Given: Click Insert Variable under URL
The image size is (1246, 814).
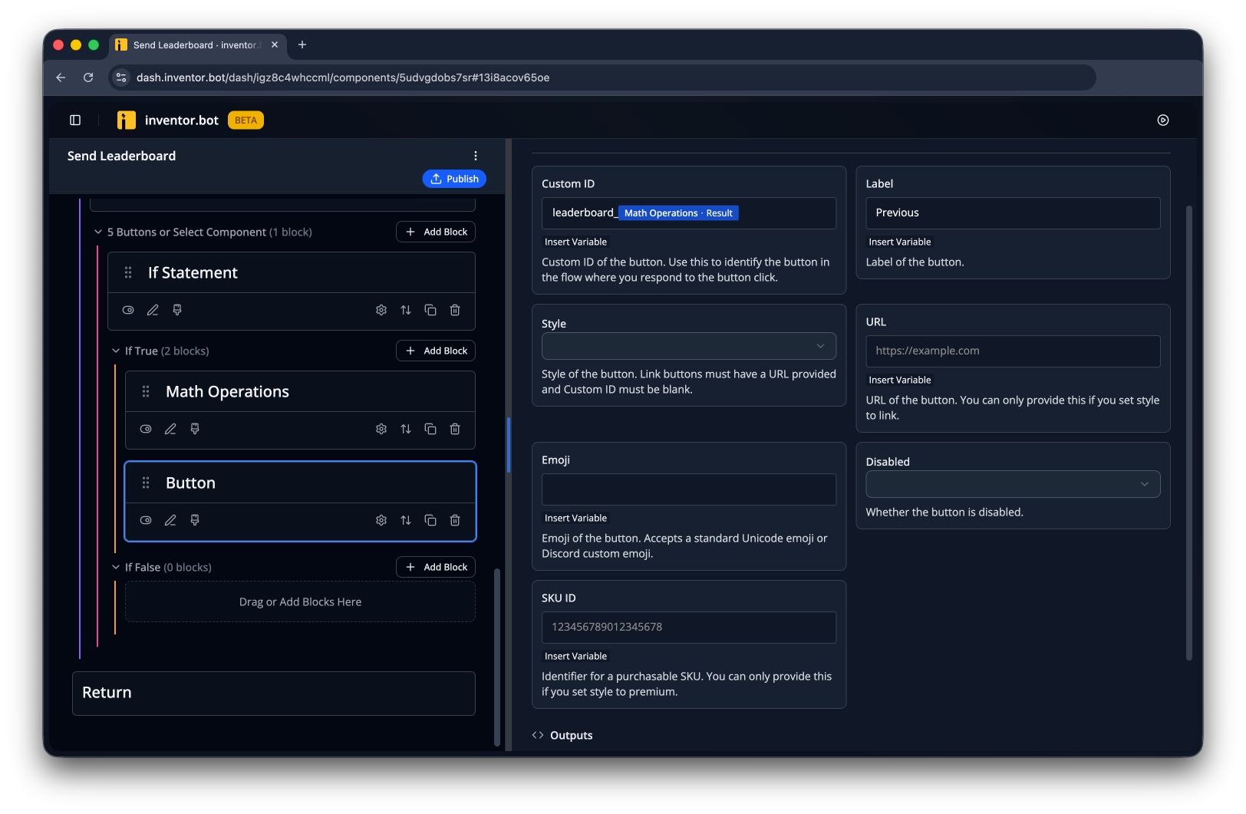Looking at the screenshot, I should pos(899,380).
